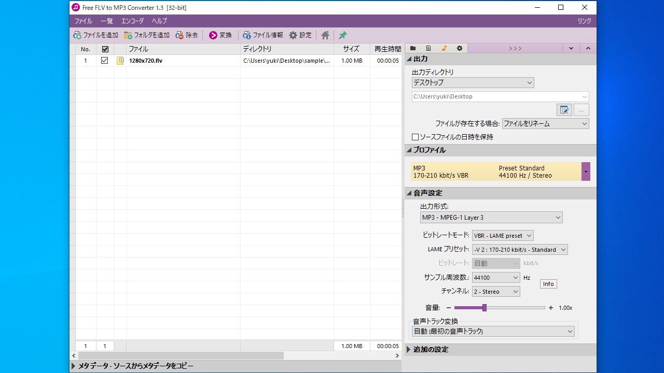Click the No. column header
Viewport: 664px width, 373px height.
[x=86, y=49]
